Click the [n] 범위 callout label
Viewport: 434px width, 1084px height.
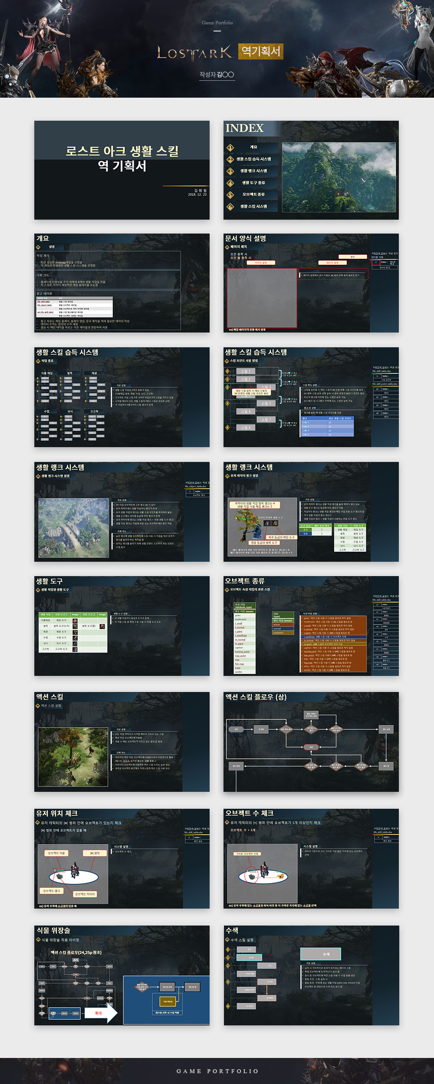[95, 853]
